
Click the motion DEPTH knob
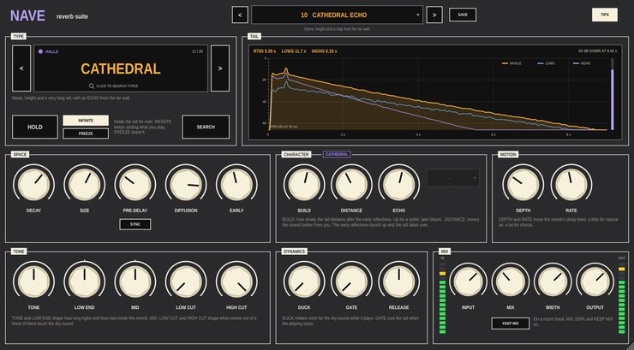523,185
